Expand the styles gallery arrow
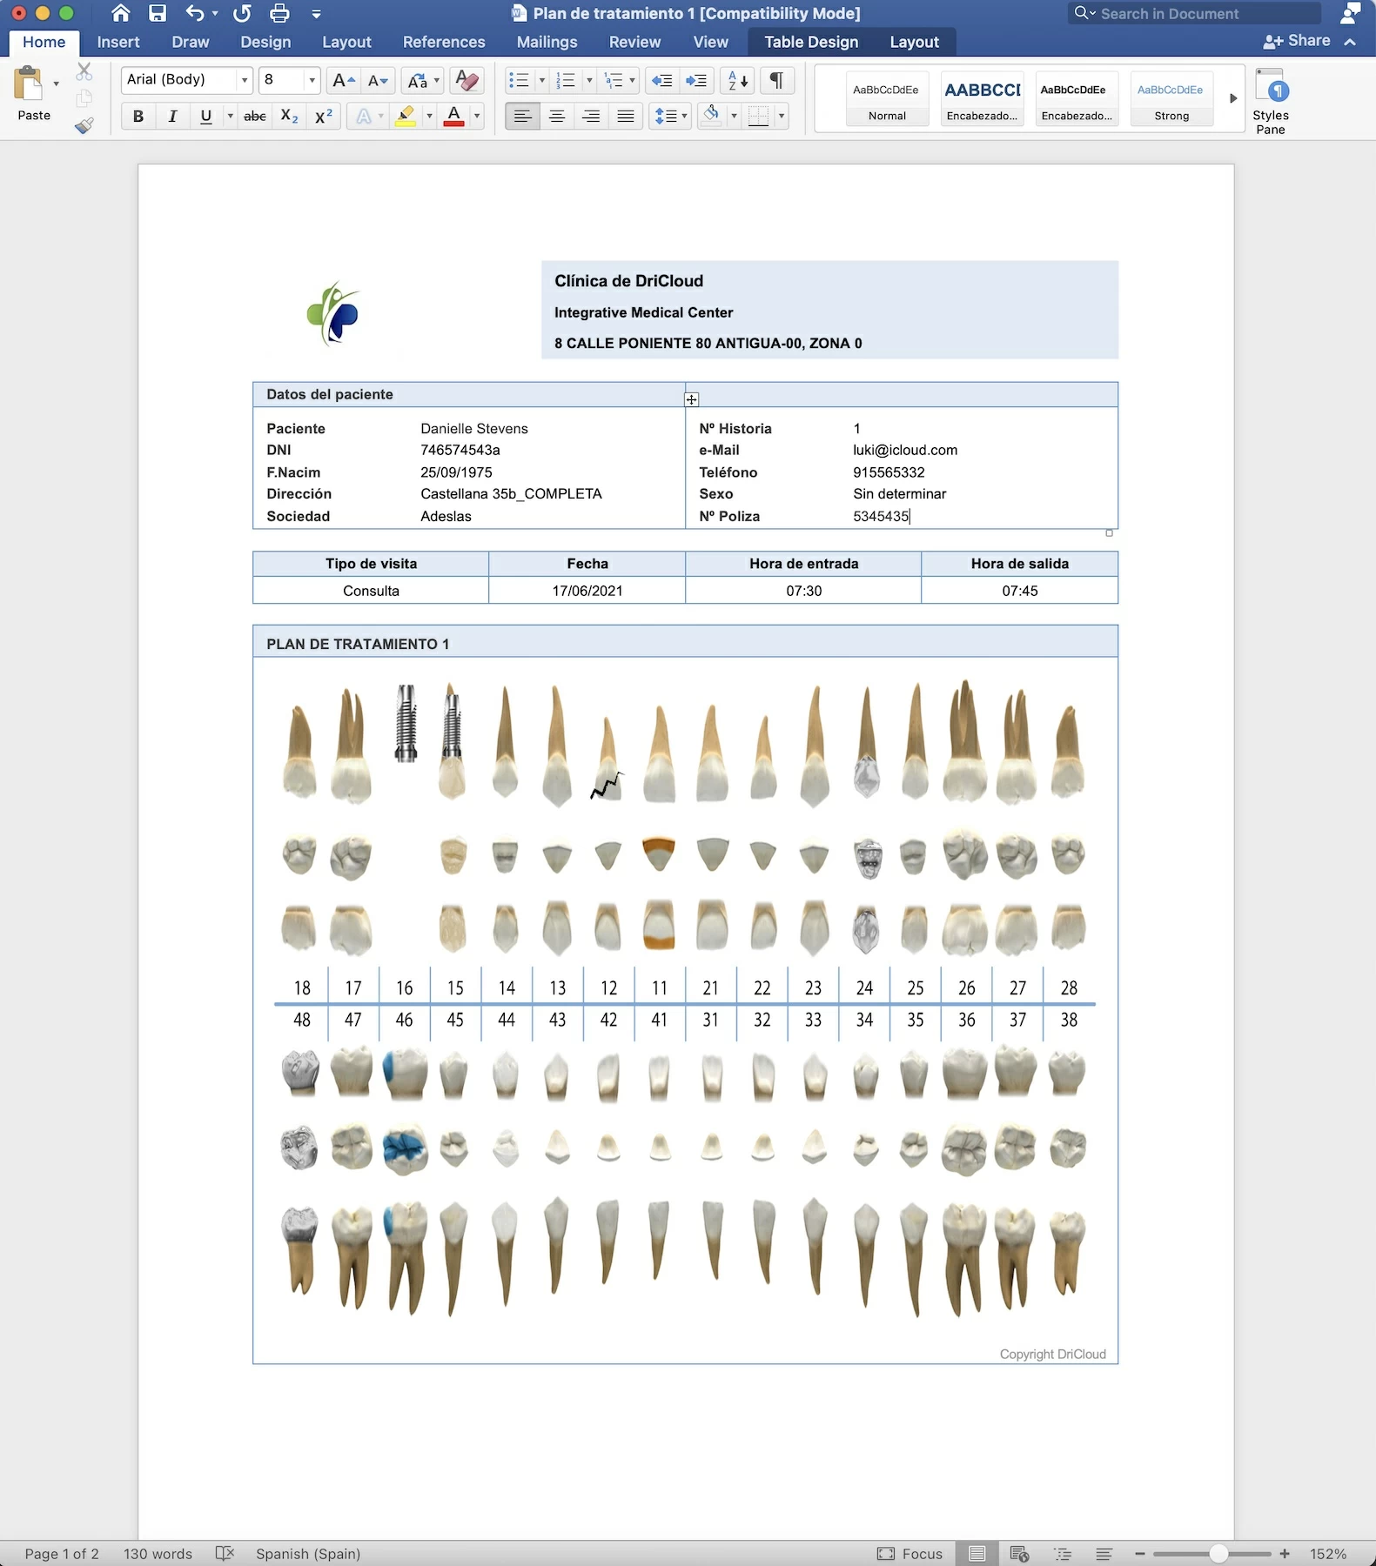Screen dimensions: 1376x1566 point(1232,98)
